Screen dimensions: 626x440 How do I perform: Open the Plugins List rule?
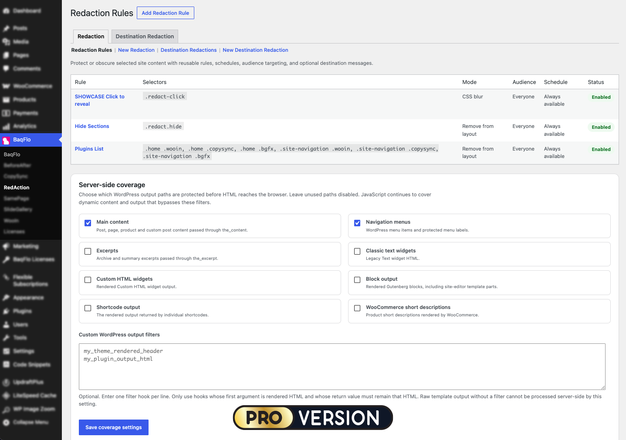click(x=89, y=149)
